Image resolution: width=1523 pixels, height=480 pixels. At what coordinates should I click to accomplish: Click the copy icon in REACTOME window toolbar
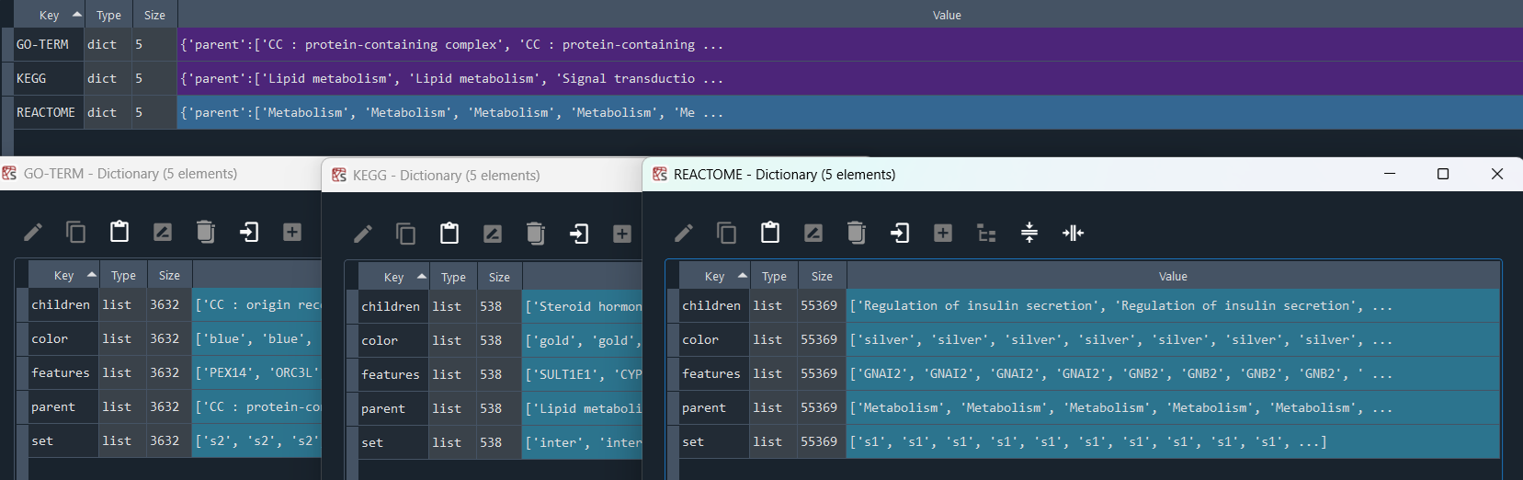(727, 233)
